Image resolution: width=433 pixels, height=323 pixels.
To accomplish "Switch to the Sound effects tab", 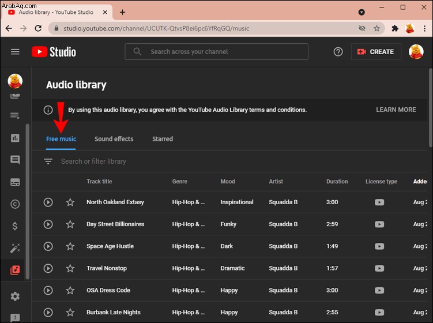I will tap(114, 139).
